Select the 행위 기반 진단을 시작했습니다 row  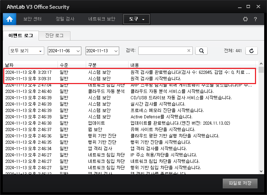[129, 142]
